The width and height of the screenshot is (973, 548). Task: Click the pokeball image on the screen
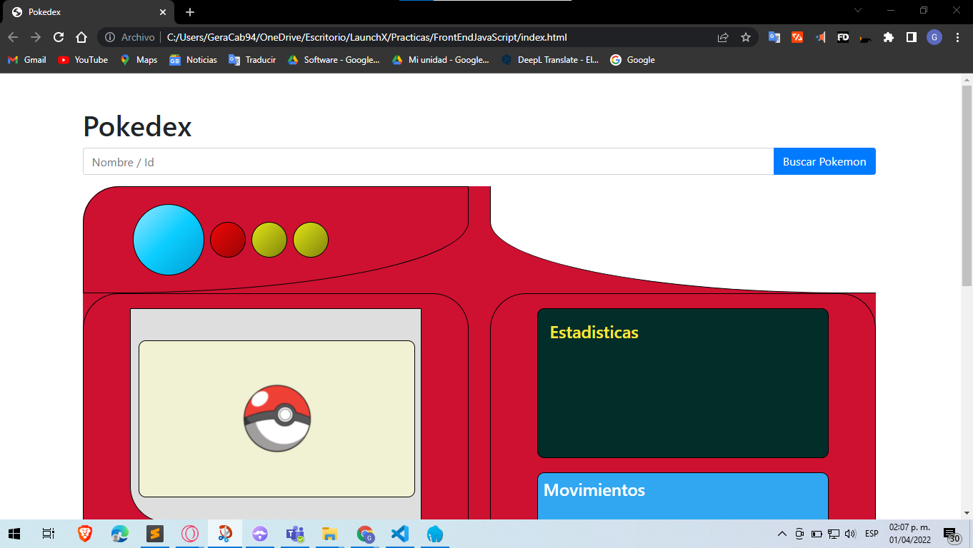click(x=277, y=418)
